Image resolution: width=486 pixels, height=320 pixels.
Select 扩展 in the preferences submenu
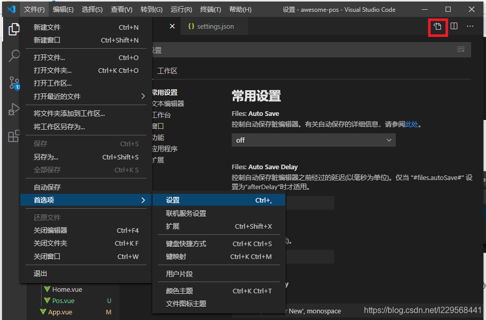[x=219, y=226]
